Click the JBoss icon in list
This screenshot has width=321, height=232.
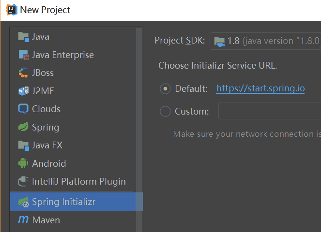point(23,73)
